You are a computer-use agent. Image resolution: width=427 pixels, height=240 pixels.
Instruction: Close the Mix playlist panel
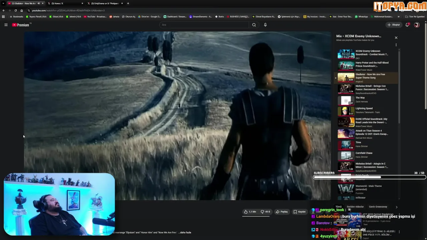point(396,38)
